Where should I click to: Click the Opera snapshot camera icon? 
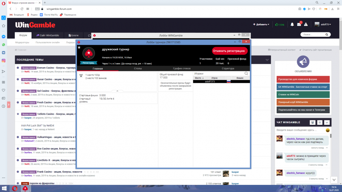point(300,9)
